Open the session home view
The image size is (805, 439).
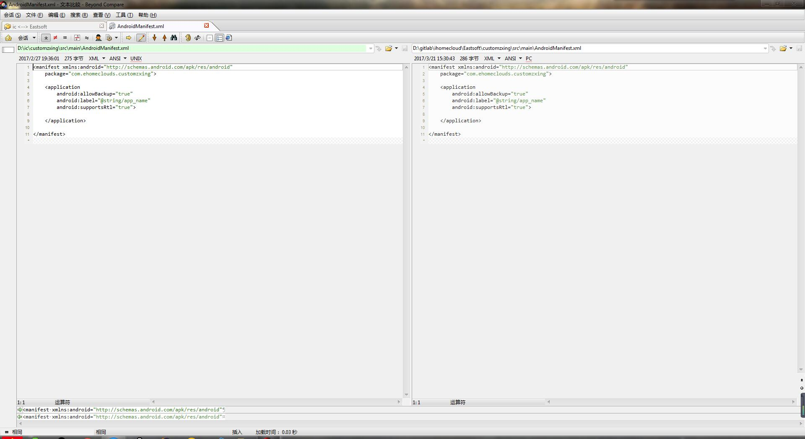[8, 38]
